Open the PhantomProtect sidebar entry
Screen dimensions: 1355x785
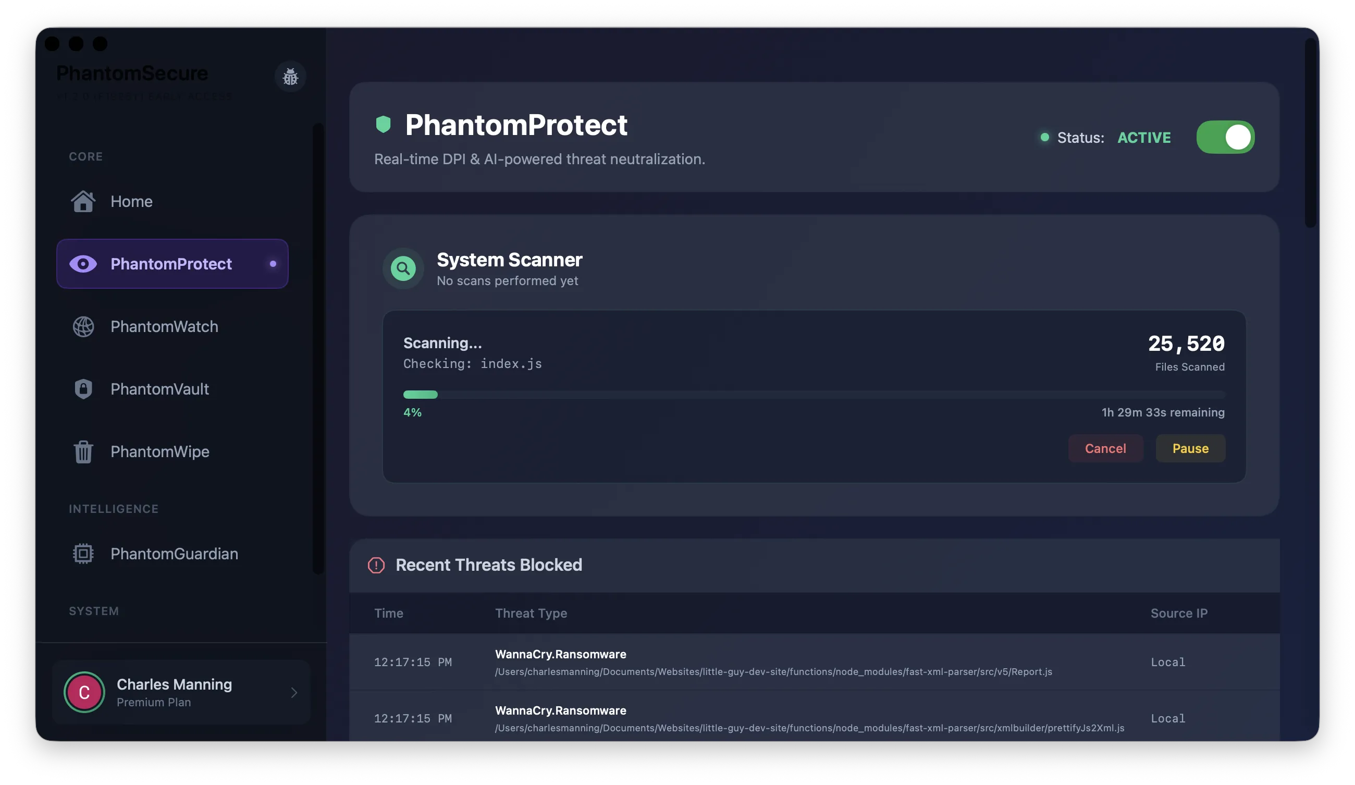(x=171, y=264)
